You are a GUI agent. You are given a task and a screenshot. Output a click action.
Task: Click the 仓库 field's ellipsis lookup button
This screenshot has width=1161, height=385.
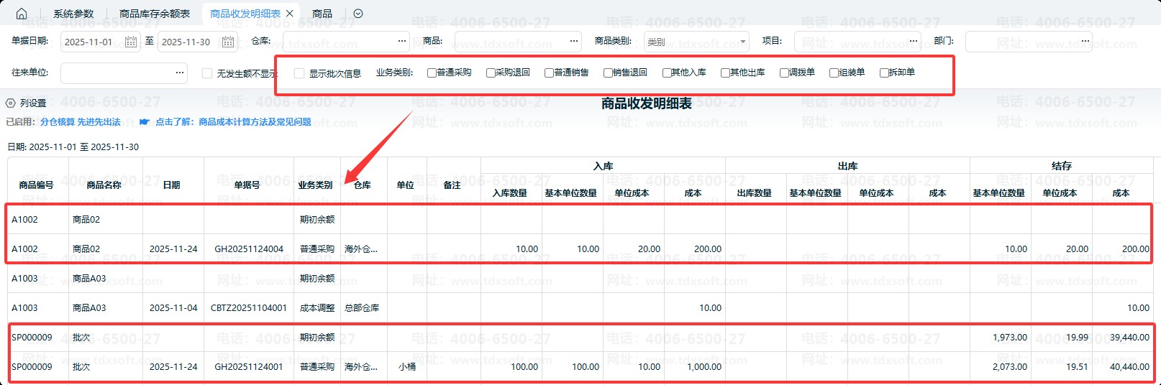tap(402, 41)
